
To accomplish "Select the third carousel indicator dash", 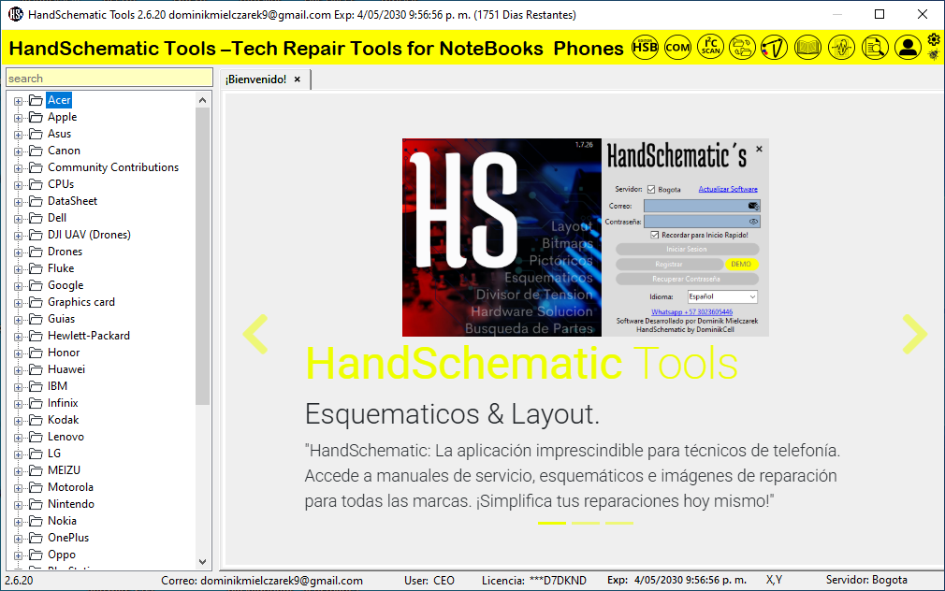I will [619, 523].
